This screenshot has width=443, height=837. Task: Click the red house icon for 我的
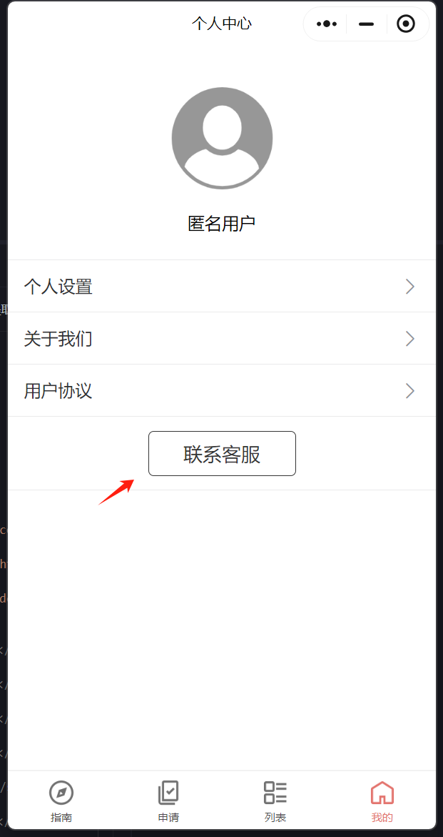pos(382,793)
